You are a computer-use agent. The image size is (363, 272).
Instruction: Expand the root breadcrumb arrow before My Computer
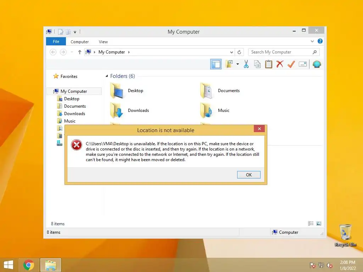pyautogui.click(x=94, y=52)
